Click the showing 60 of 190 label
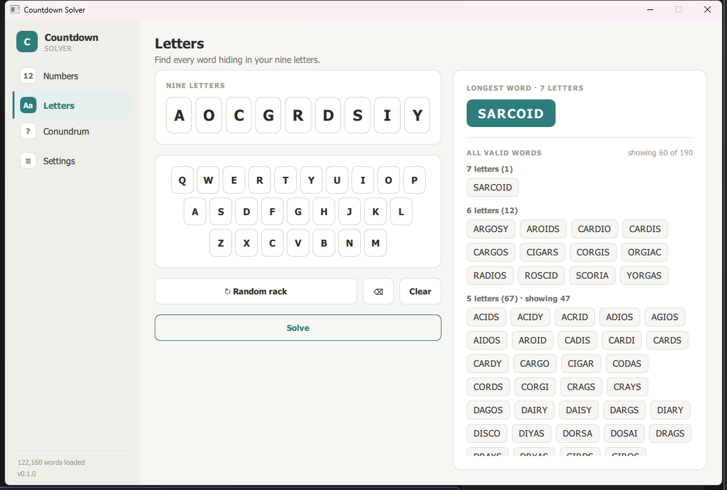The width and height of the screenshot is (727, 490). tap(660, 152)
